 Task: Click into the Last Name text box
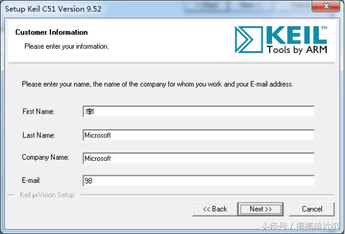pos(199,135)
